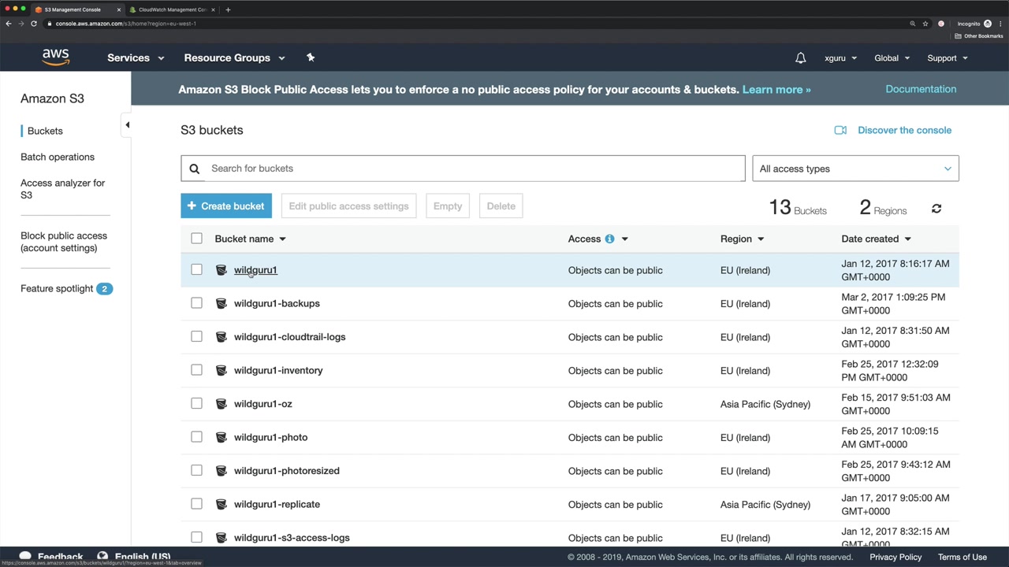1009x567 pixels.
Task: Tick the checkbox for wildguru1-backups
Action: click(x=196, y=303)
